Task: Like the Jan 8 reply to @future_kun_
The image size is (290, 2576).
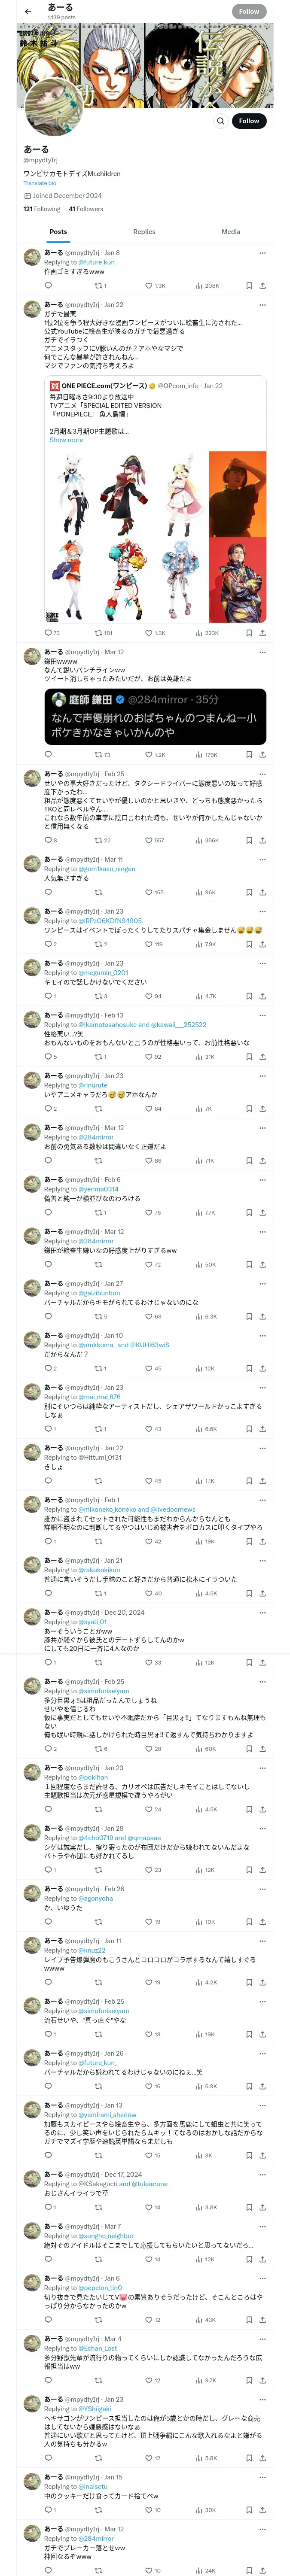Action: coord(154,285)
